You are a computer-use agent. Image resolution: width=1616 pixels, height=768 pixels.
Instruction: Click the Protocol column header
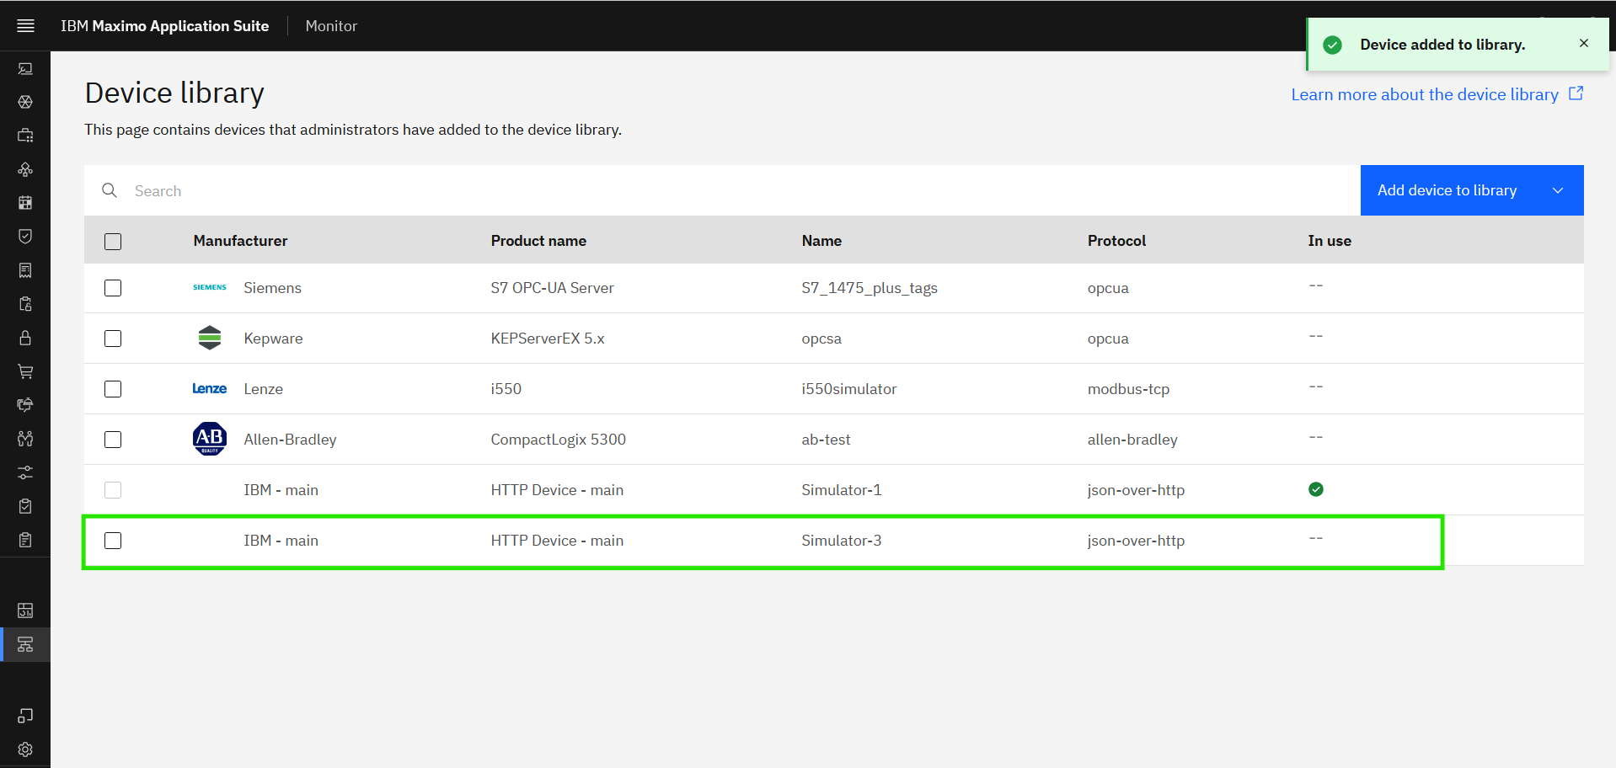[x=1116, y=241]
